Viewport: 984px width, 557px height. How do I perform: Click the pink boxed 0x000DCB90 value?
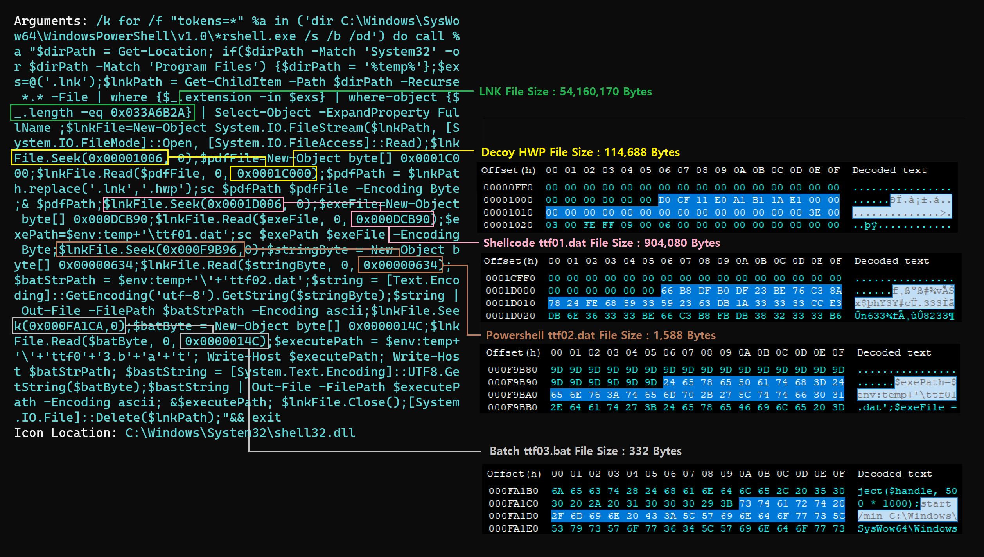click(393, 219)
